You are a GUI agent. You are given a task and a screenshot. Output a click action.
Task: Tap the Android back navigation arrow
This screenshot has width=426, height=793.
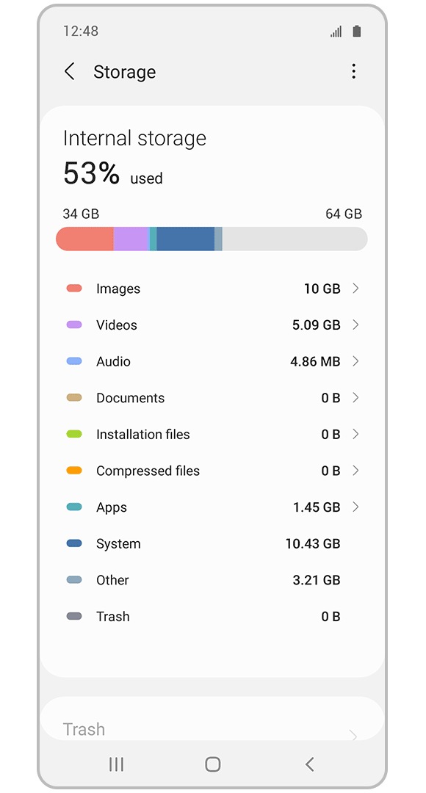pos(308,764)
